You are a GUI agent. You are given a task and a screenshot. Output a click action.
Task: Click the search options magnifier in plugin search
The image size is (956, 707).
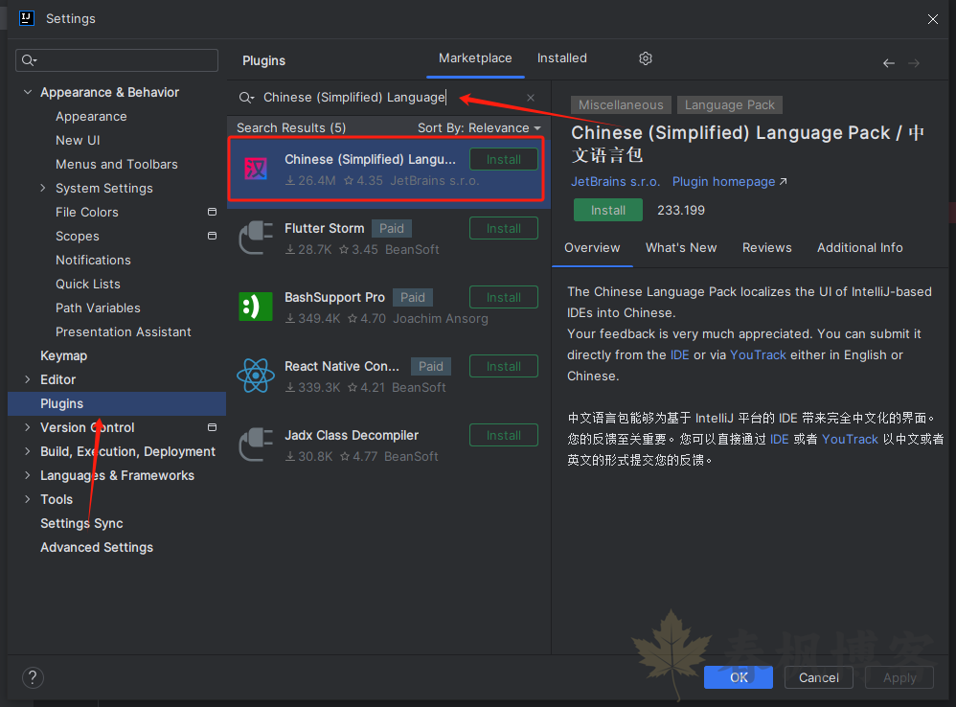click(246, 98)
